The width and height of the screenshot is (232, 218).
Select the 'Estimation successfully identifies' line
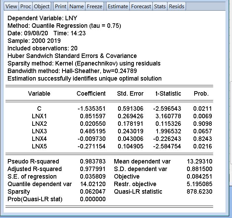coord(84,78)
